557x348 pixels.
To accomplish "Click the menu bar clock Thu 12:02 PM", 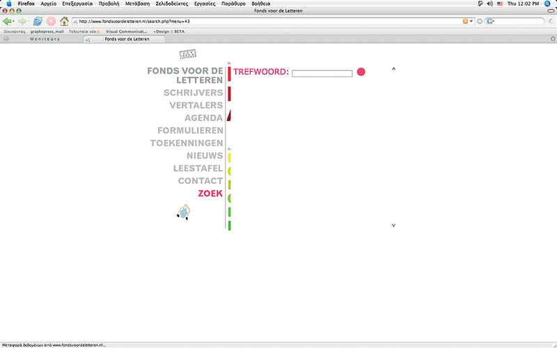I will (x=524, y=3).
